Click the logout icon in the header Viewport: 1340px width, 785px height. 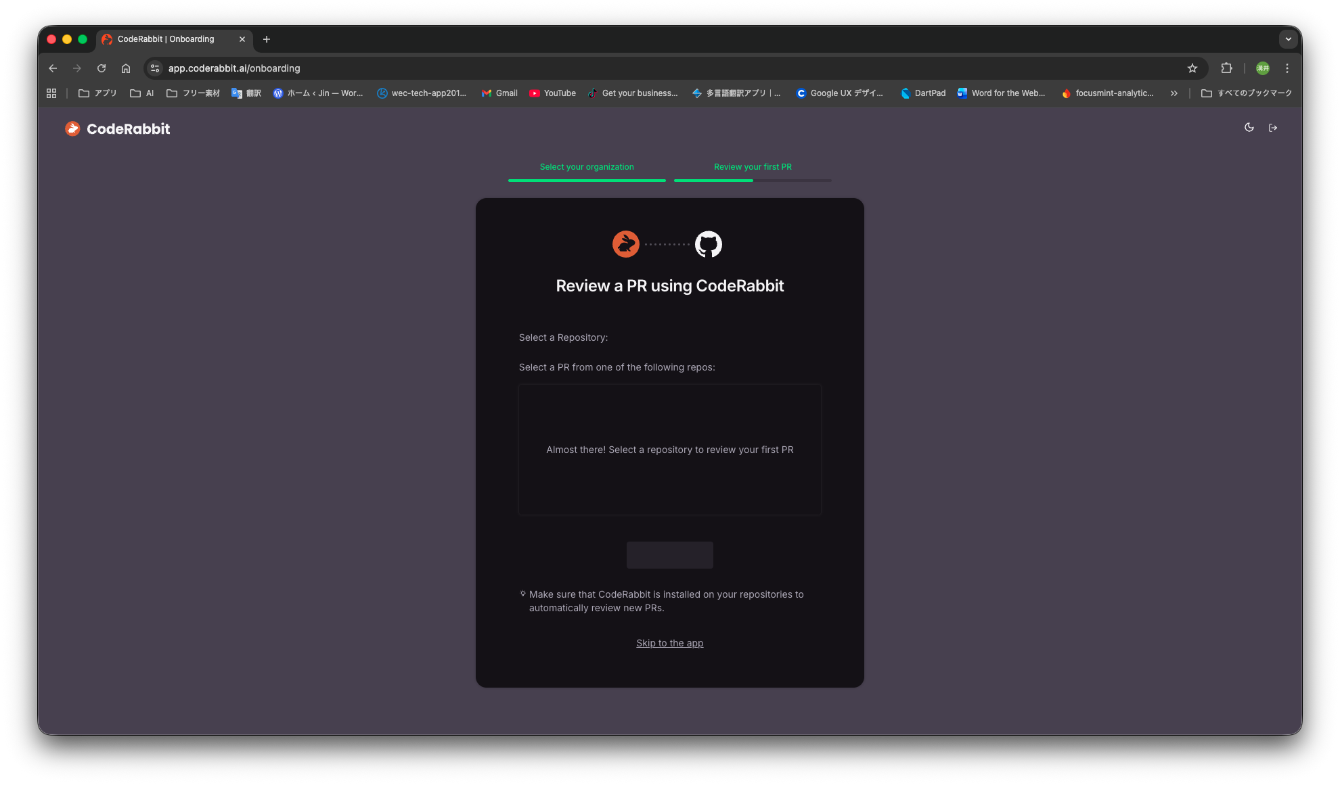(x=1272, y=128)
